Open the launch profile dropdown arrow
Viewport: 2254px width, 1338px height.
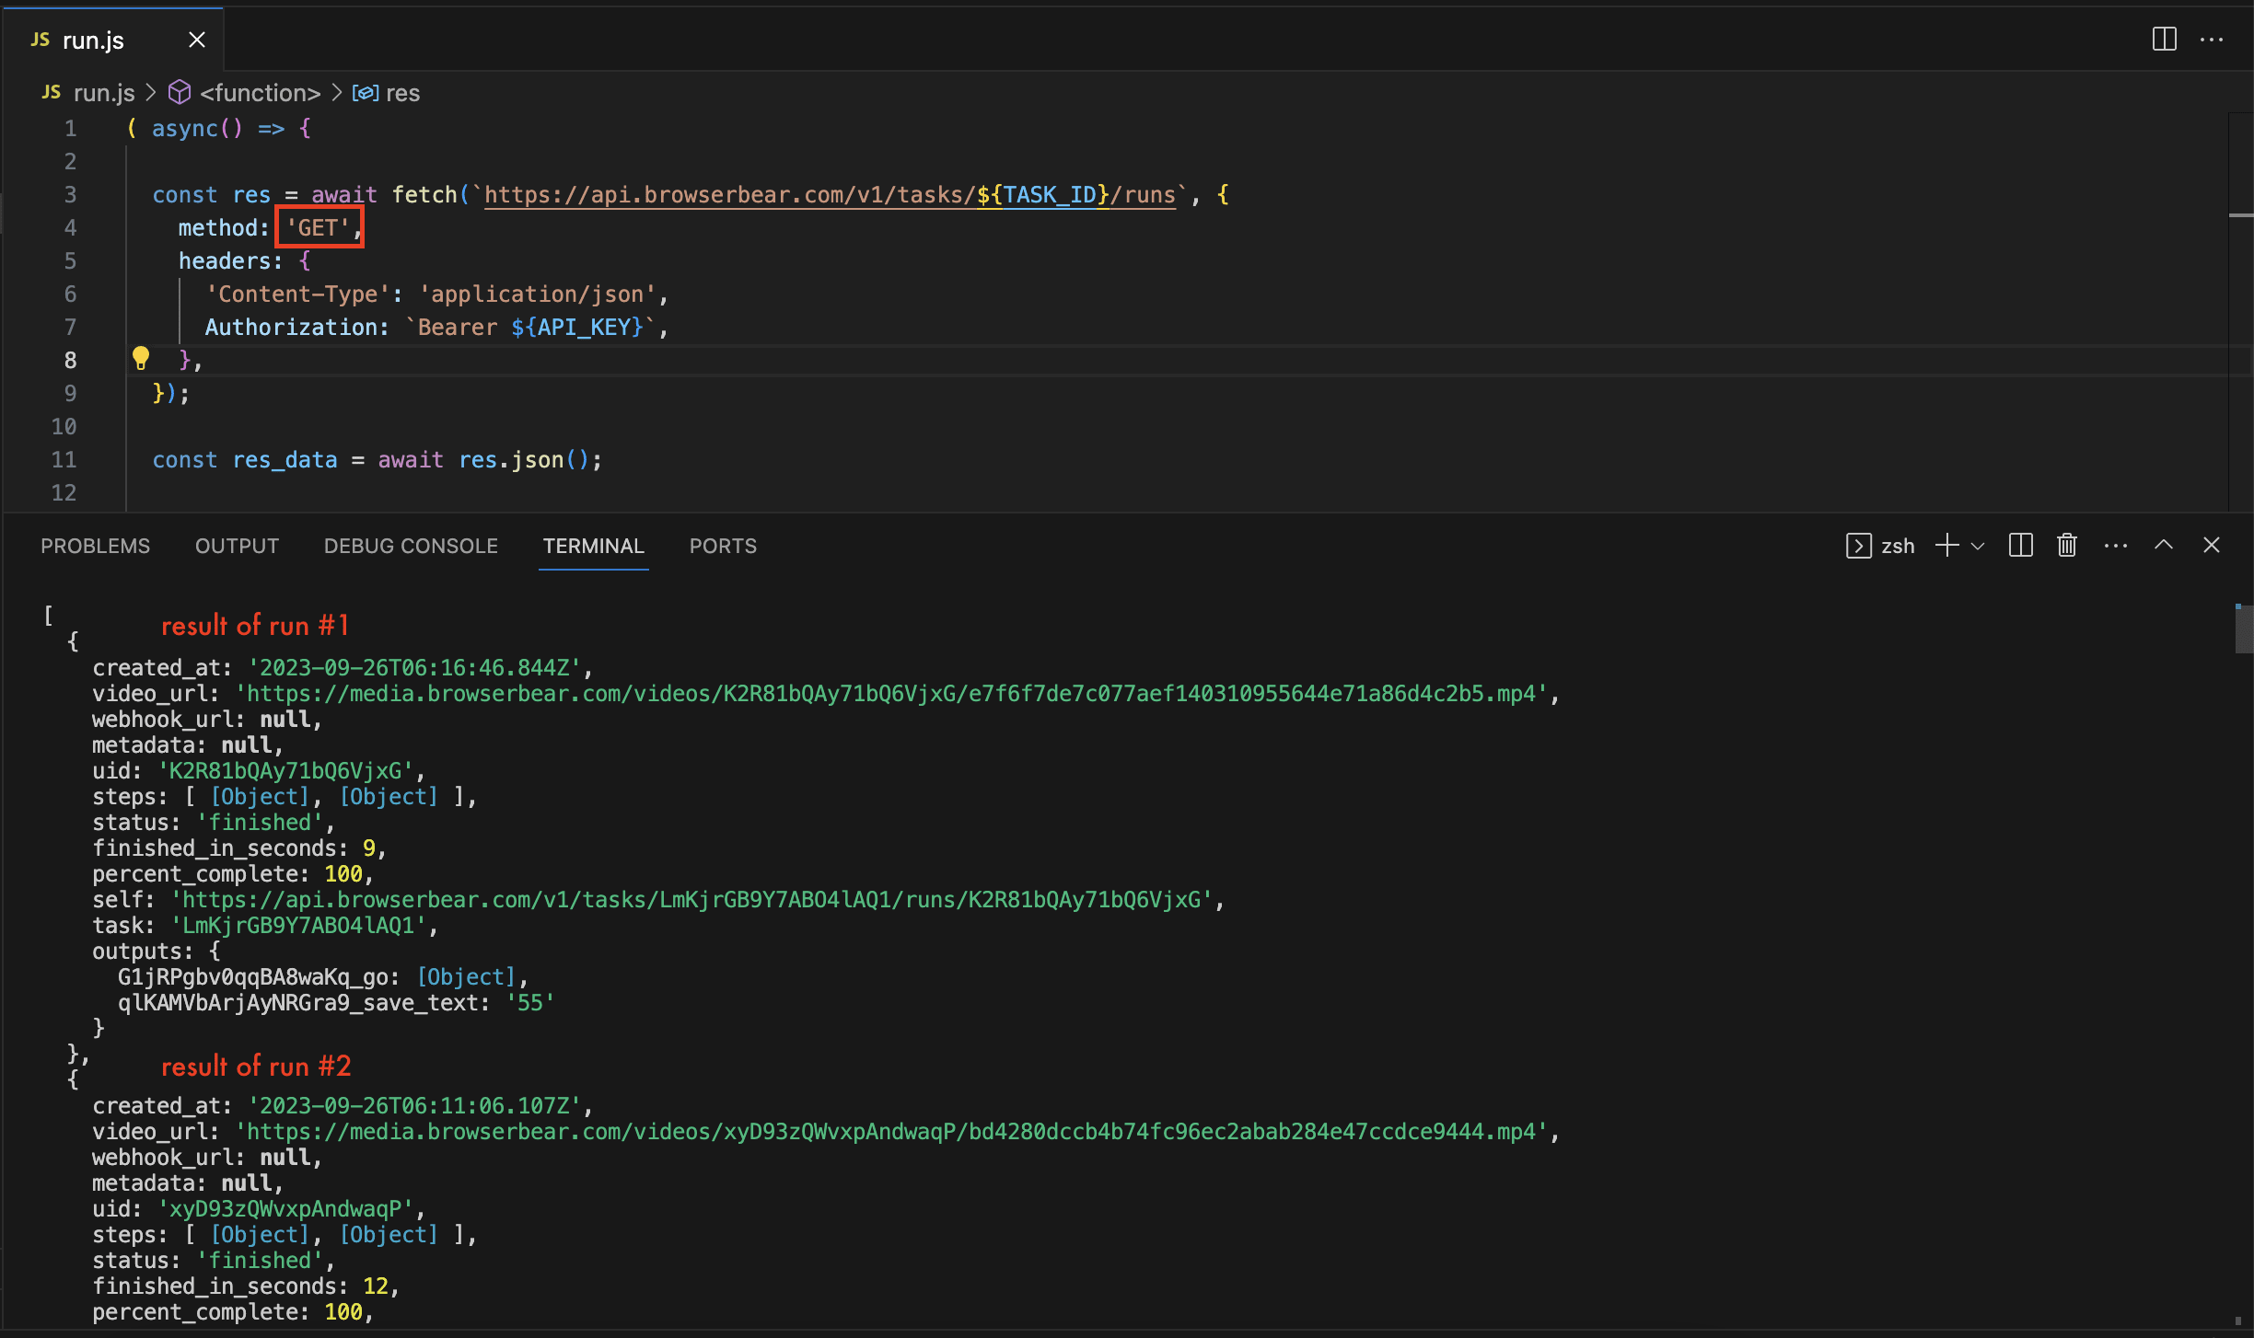coord(1976,545)
